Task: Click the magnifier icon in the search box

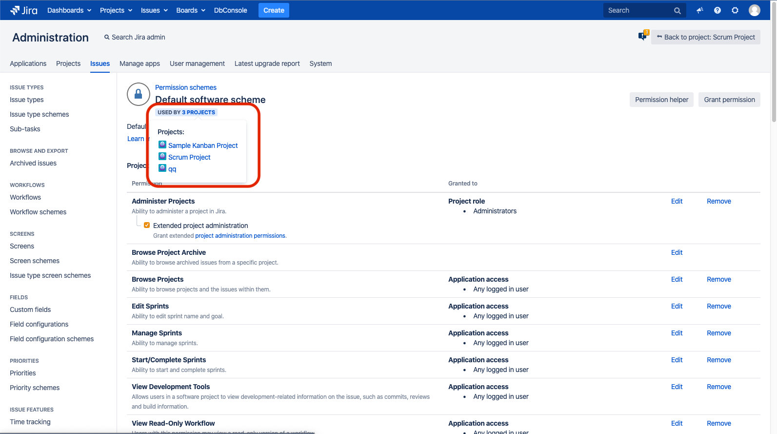Action: pyautogui.click(x=677, y=11)
